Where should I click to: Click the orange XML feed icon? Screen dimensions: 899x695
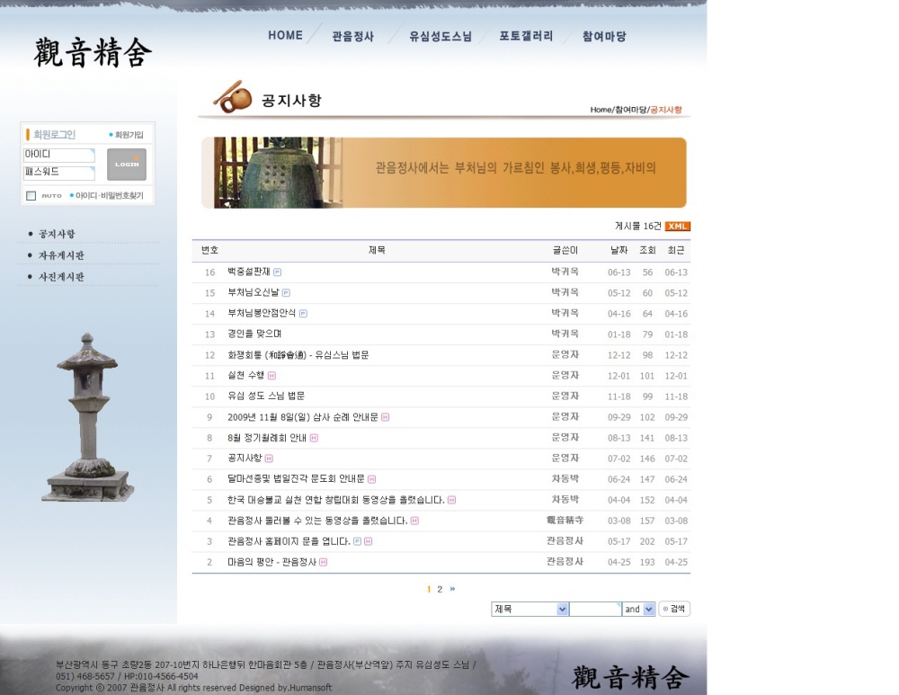coord(677,227)
